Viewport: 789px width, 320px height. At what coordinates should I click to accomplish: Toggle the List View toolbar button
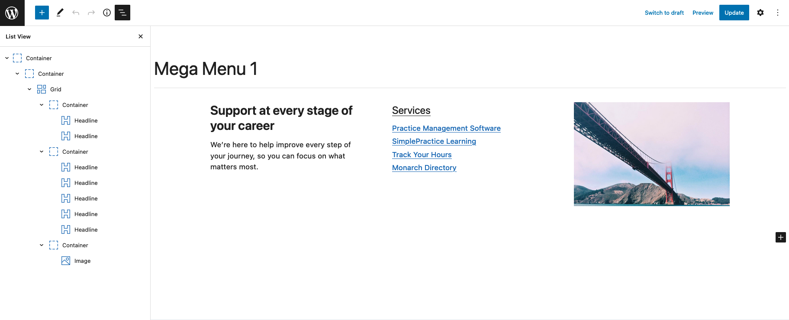pos(122,13)
